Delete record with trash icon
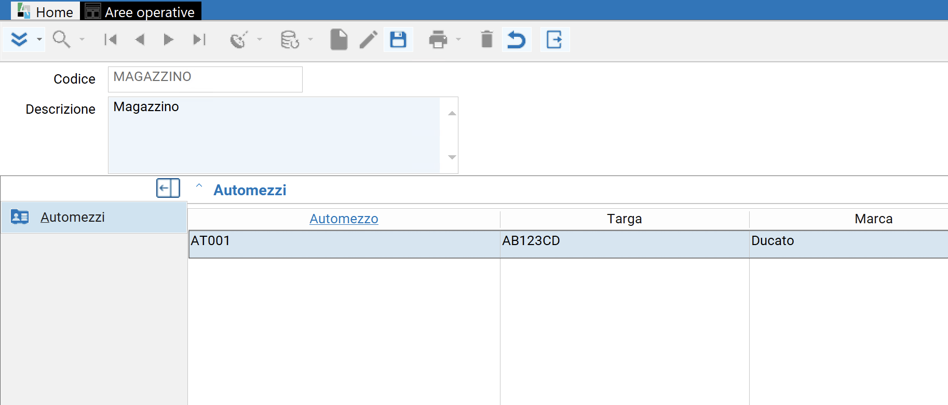 tap(486, 39)
